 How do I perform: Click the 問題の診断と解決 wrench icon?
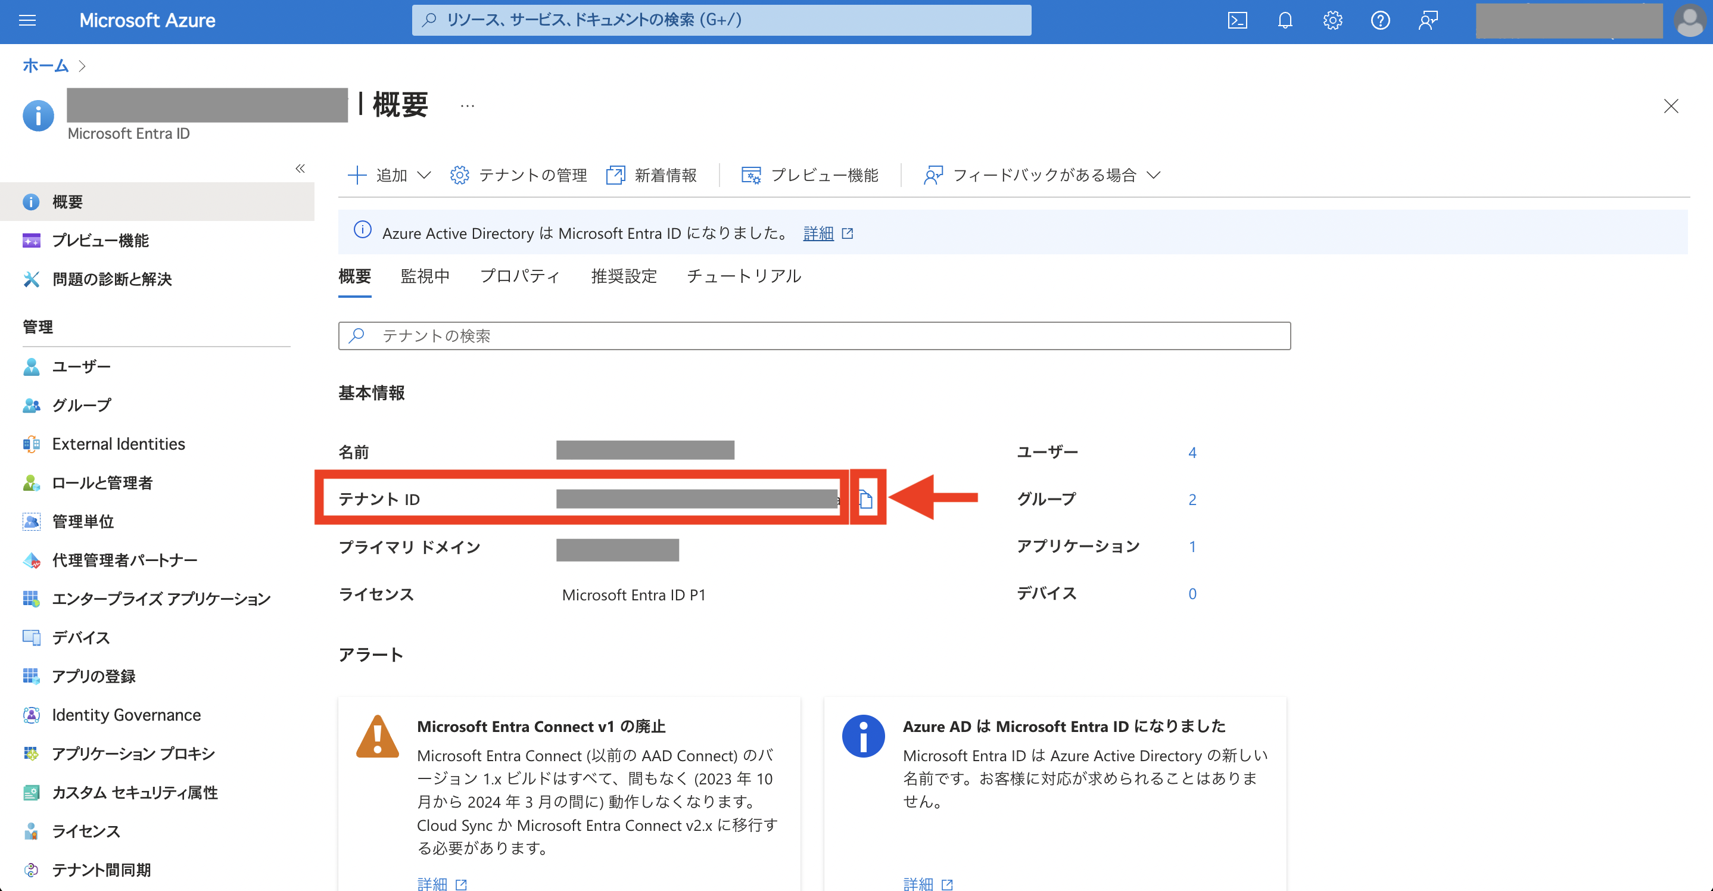point(31,279)
